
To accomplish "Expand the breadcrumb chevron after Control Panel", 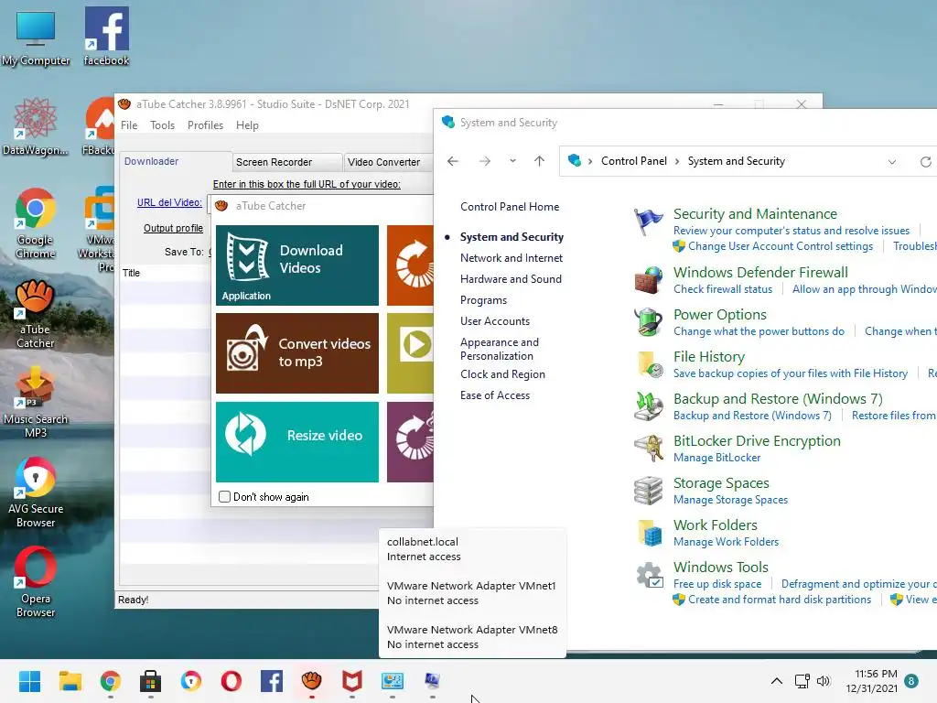I will tap(677, 161).
